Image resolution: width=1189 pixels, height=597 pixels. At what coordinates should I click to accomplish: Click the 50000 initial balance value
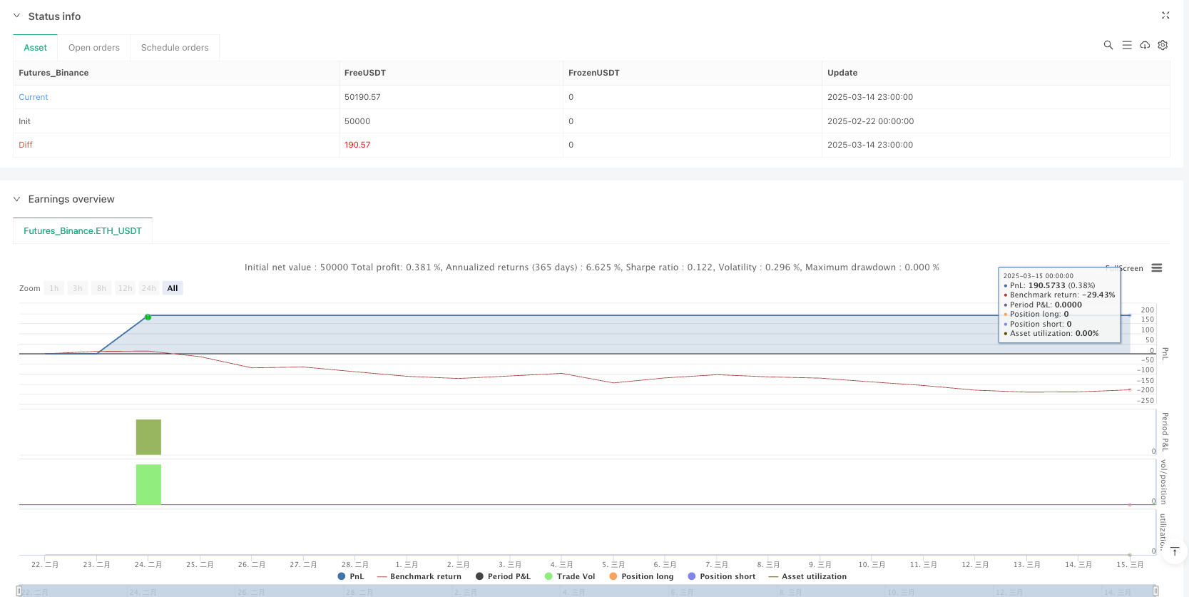357,121
